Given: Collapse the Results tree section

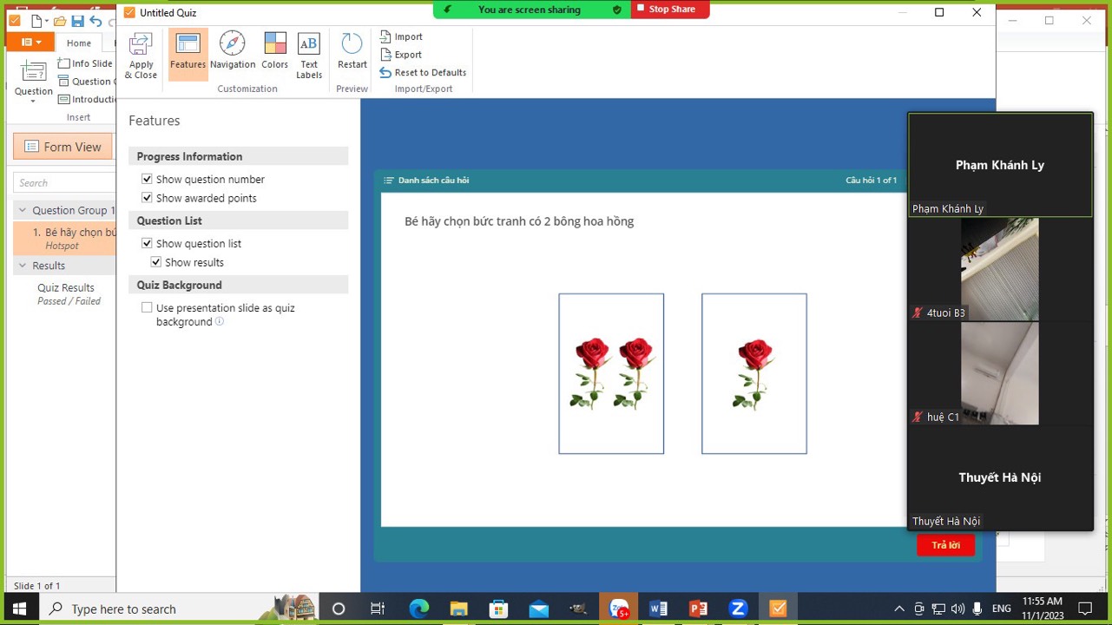Looking at the screenshot, I should 23,266.
